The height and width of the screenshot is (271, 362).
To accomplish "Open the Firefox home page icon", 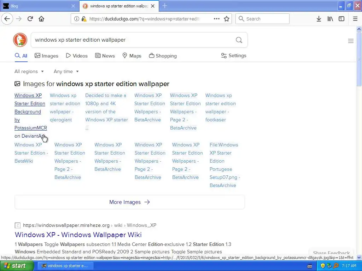I will tap(41, 19).
